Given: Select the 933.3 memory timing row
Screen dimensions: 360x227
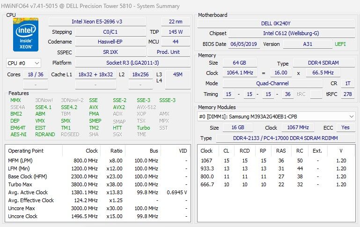Looking at the screenshot, I should pyautogui.click(x=276, y=168).
